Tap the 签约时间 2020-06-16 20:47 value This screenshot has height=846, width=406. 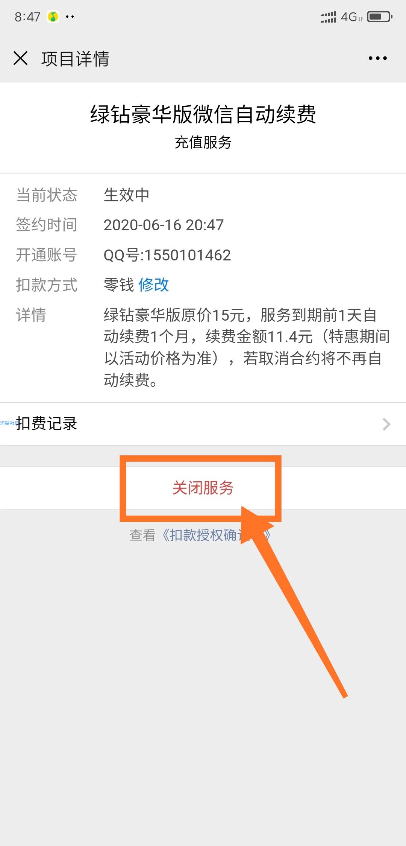[x=164, y=225]
